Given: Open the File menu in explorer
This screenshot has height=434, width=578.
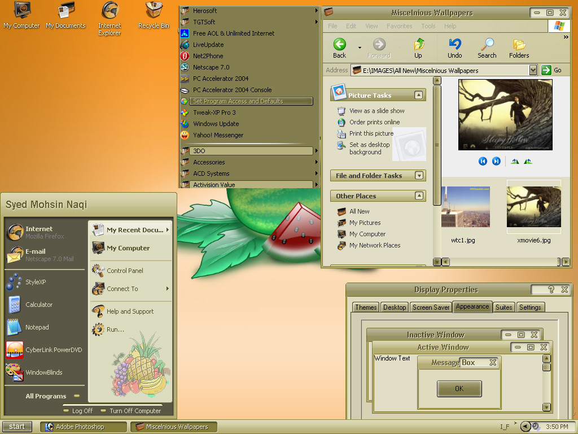Looking at the screenshot, I should (332, 26).
